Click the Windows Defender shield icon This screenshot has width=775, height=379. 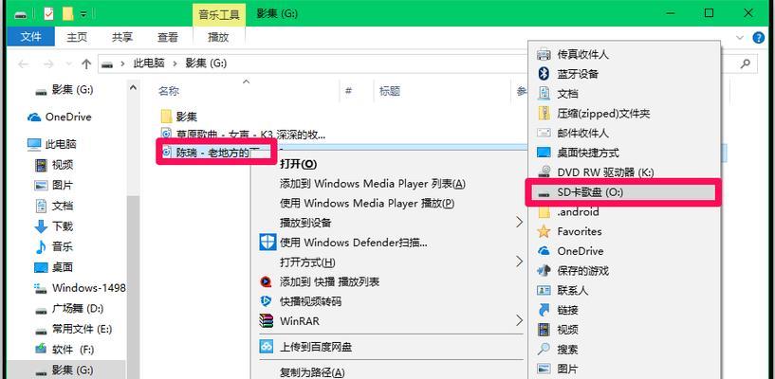pyautogui.click(x=268, y=243)
